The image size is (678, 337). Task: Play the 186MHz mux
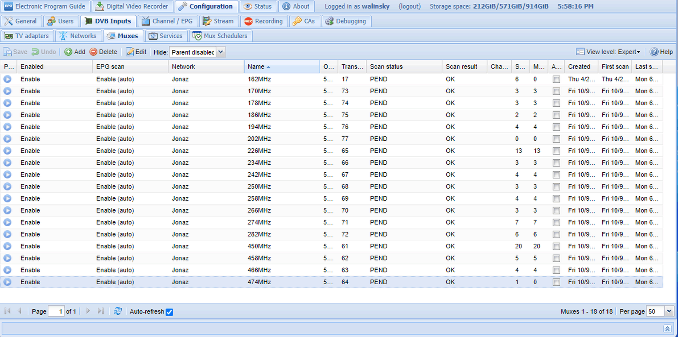7,115
